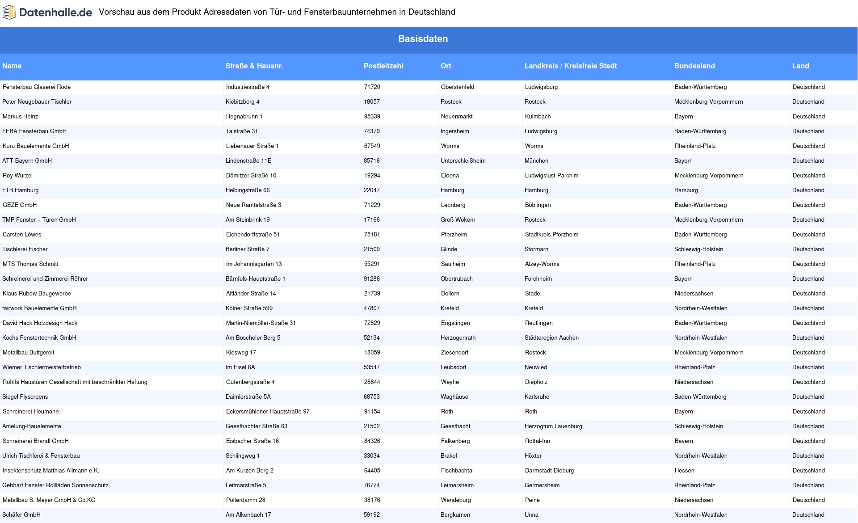
Task: Select the cell Kochs Fenstertechnik GmbH
Action: coord(112,338)
